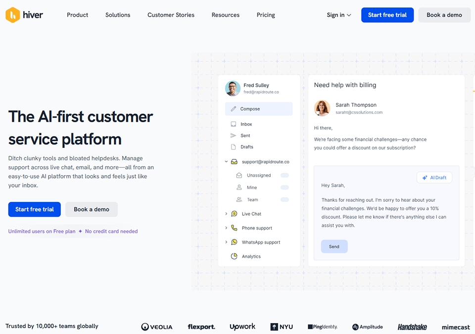The image size is (475, 334).
Task: Click the Mimecast logo
Action: pyautogui.click(x=456, y=327)
